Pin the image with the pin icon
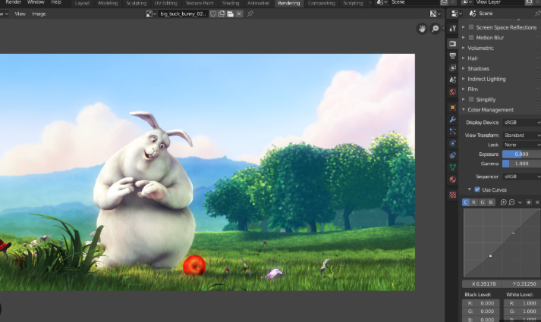Screen dimensions: 541x322 pyautogui.click(x=250, y=14)
